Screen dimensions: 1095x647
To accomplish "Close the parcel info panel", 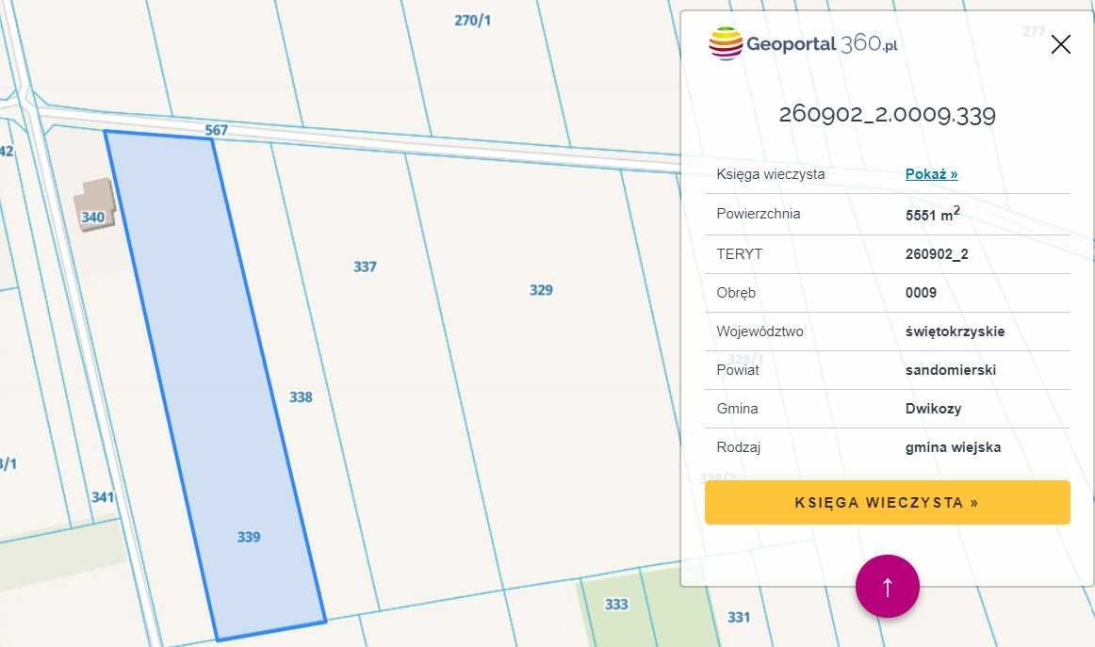I will coord(1060,44).
